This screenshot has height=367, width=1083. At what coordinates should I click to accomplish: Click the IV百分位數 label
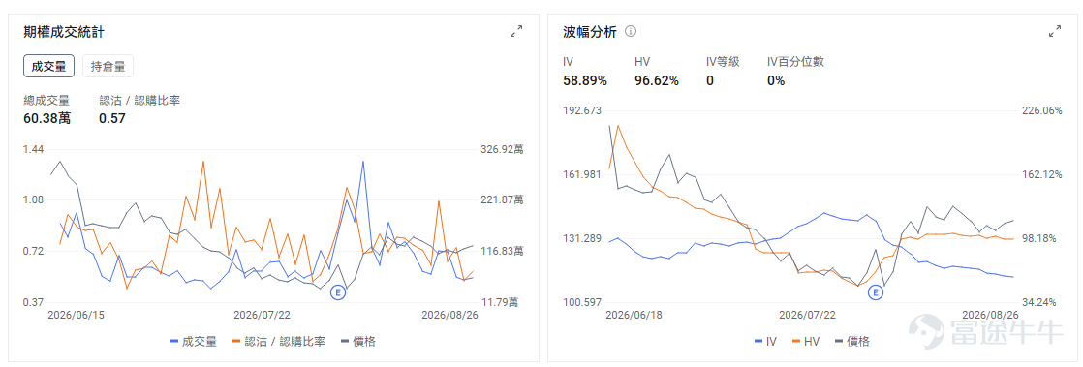click(x=795, y=61)
